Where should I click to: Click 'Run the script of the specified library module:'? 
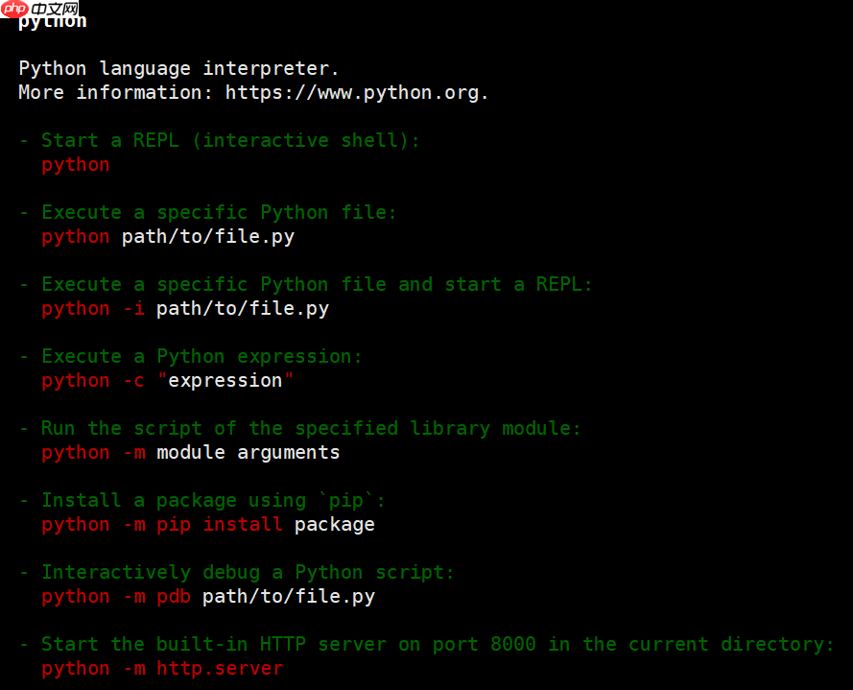click(x=311, y=428)
